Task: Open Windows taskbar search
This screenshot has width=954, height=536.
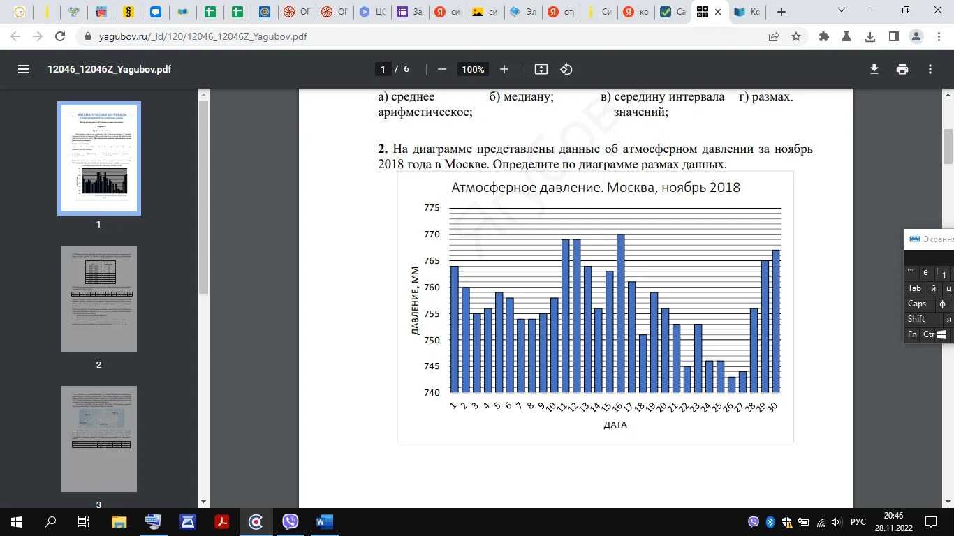Action: point(50,521)
